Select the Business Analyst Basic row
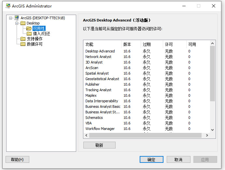This screenshot has height=170, width=225. pyautogui.click(x=147, y=106)
